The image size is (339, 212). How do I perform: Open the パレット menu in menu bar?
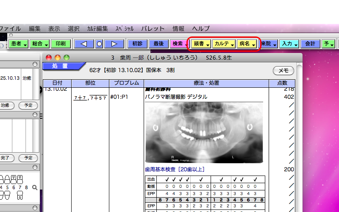coord(153,28)
